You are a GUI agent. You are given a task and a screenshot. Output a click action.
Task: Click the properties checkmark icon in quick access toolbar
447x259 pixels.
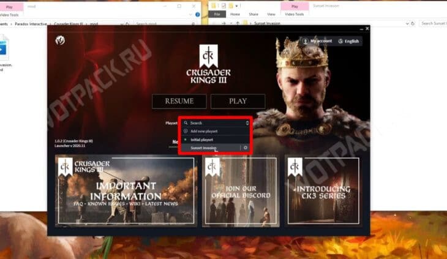(x=223, y=6)
